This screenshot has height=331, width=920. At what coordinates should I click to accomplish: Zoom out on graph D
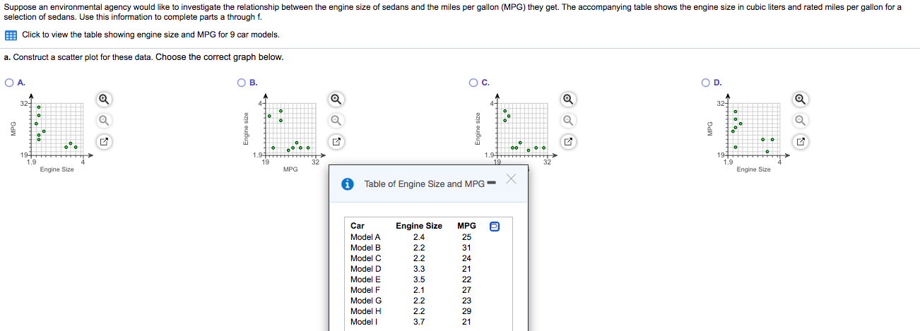[x=800, y=119]
